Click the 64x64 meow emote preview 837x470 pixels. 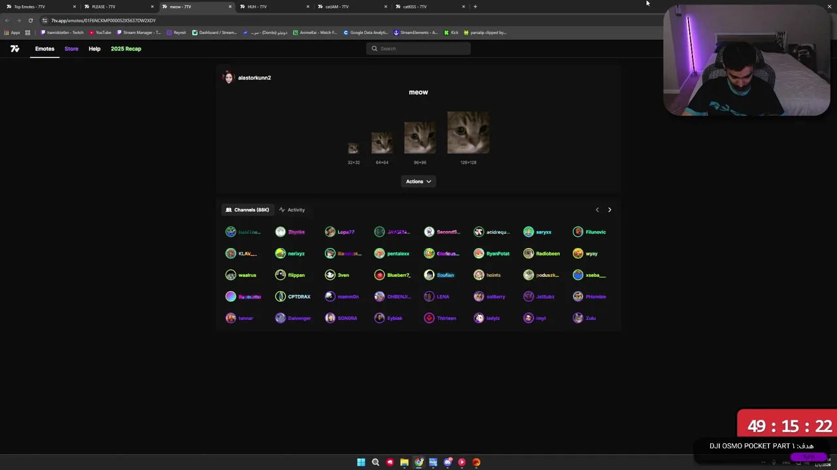pyautogui.click(x=382, y=143)
